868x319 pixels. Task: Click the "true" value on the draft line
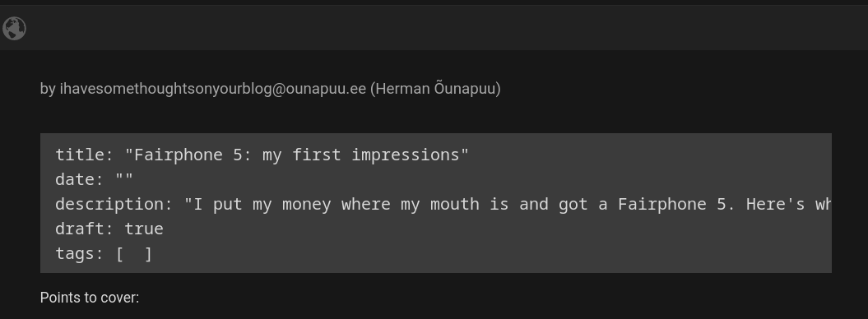(x=144, y=229)
